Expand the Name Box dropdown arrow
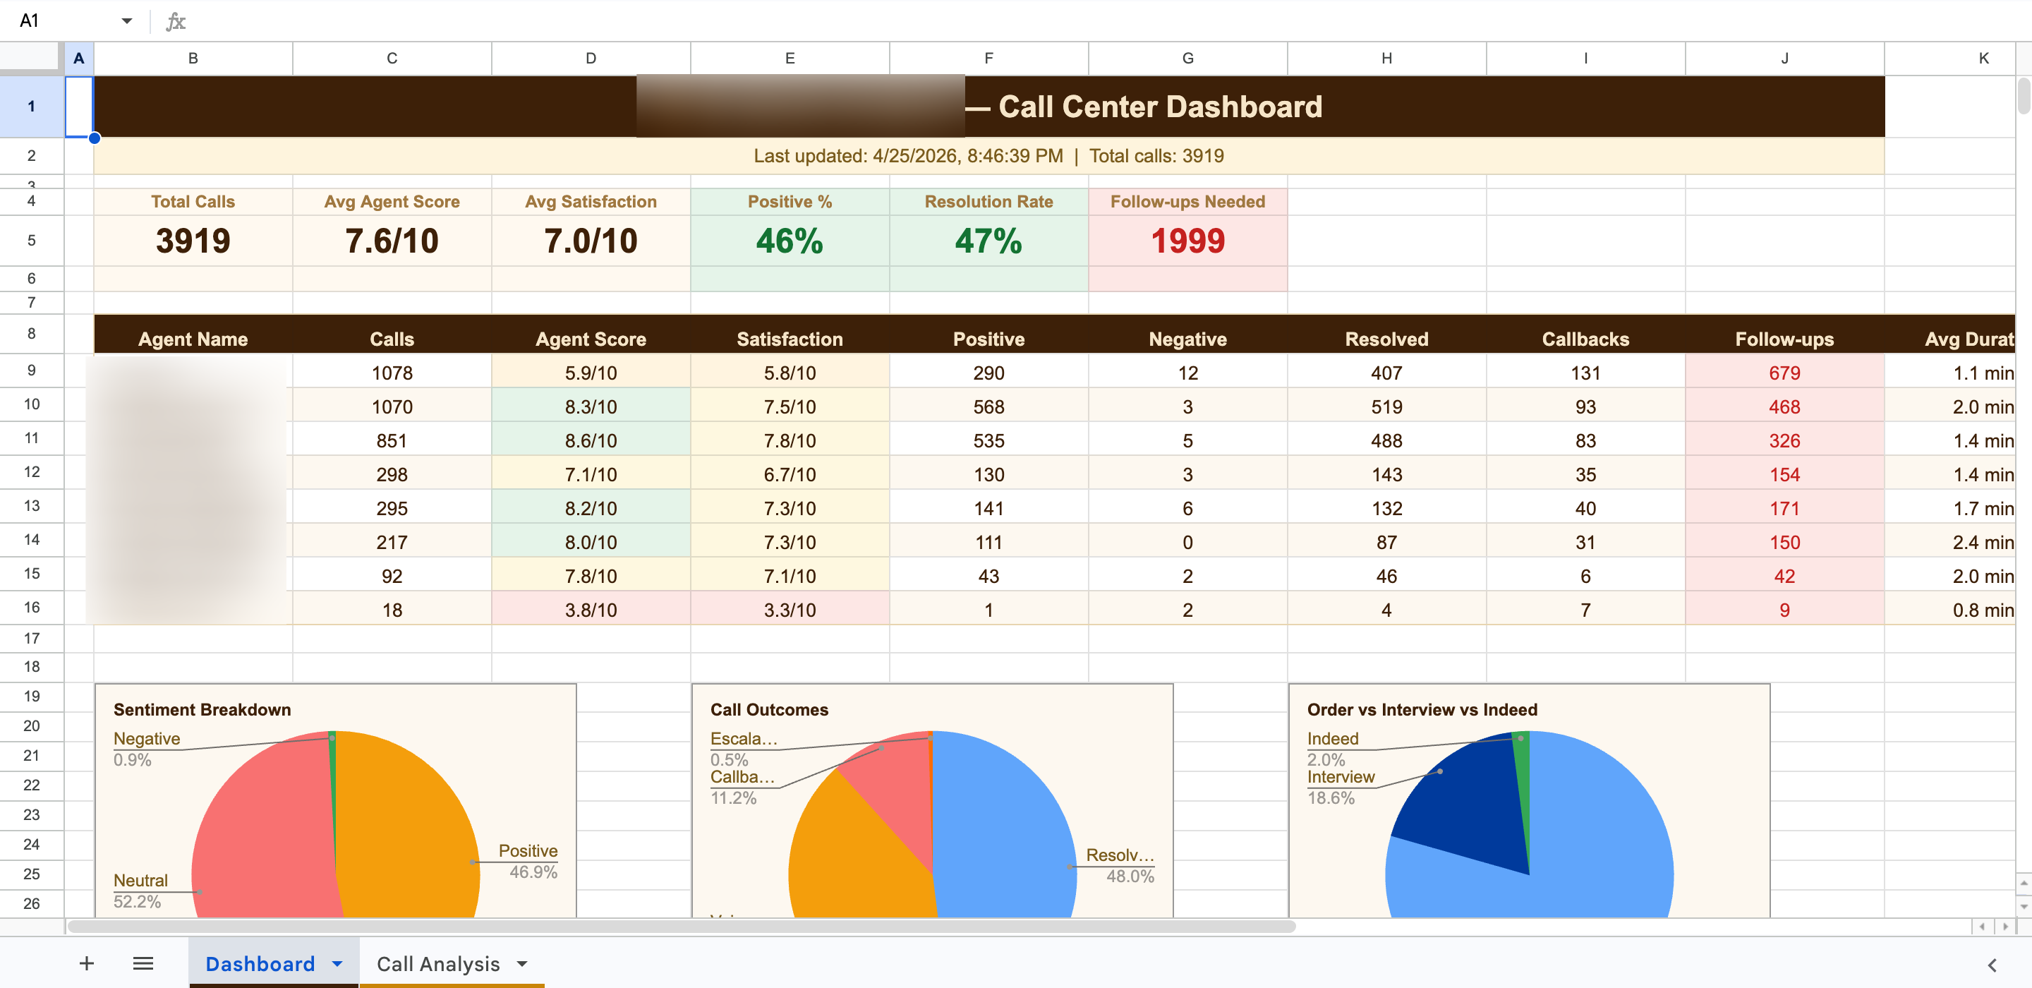 (x=126, y=21)
